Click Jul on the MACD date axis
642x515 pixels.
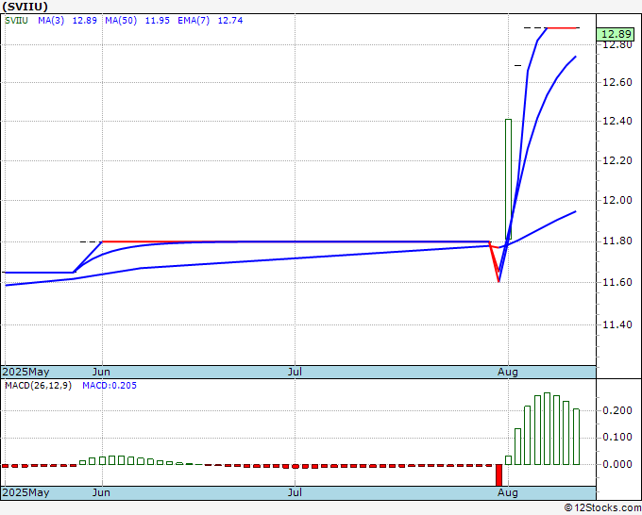(295, 492)
